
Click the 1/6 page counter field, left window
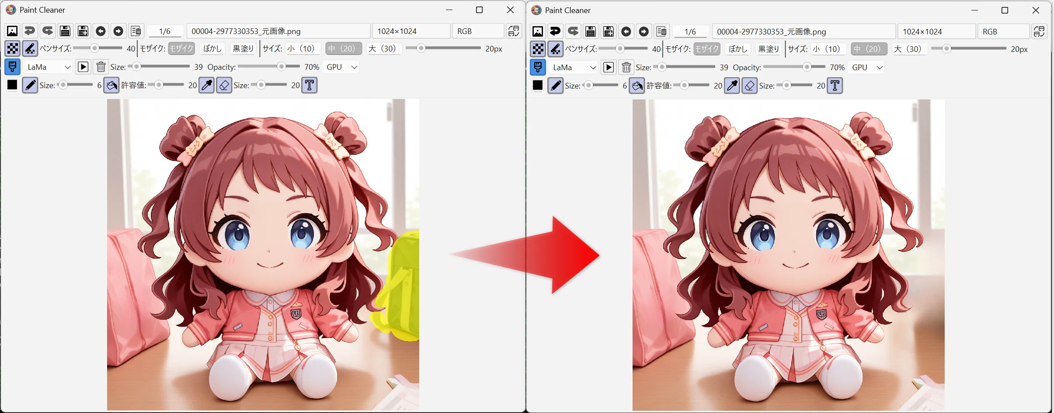165,31
